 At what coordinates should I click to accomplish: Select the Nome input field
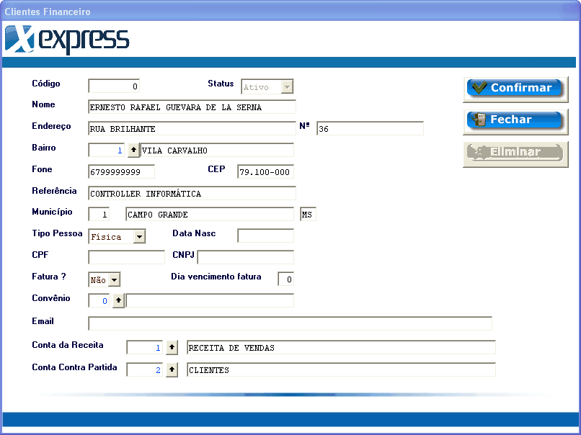(x=191, y=107)
